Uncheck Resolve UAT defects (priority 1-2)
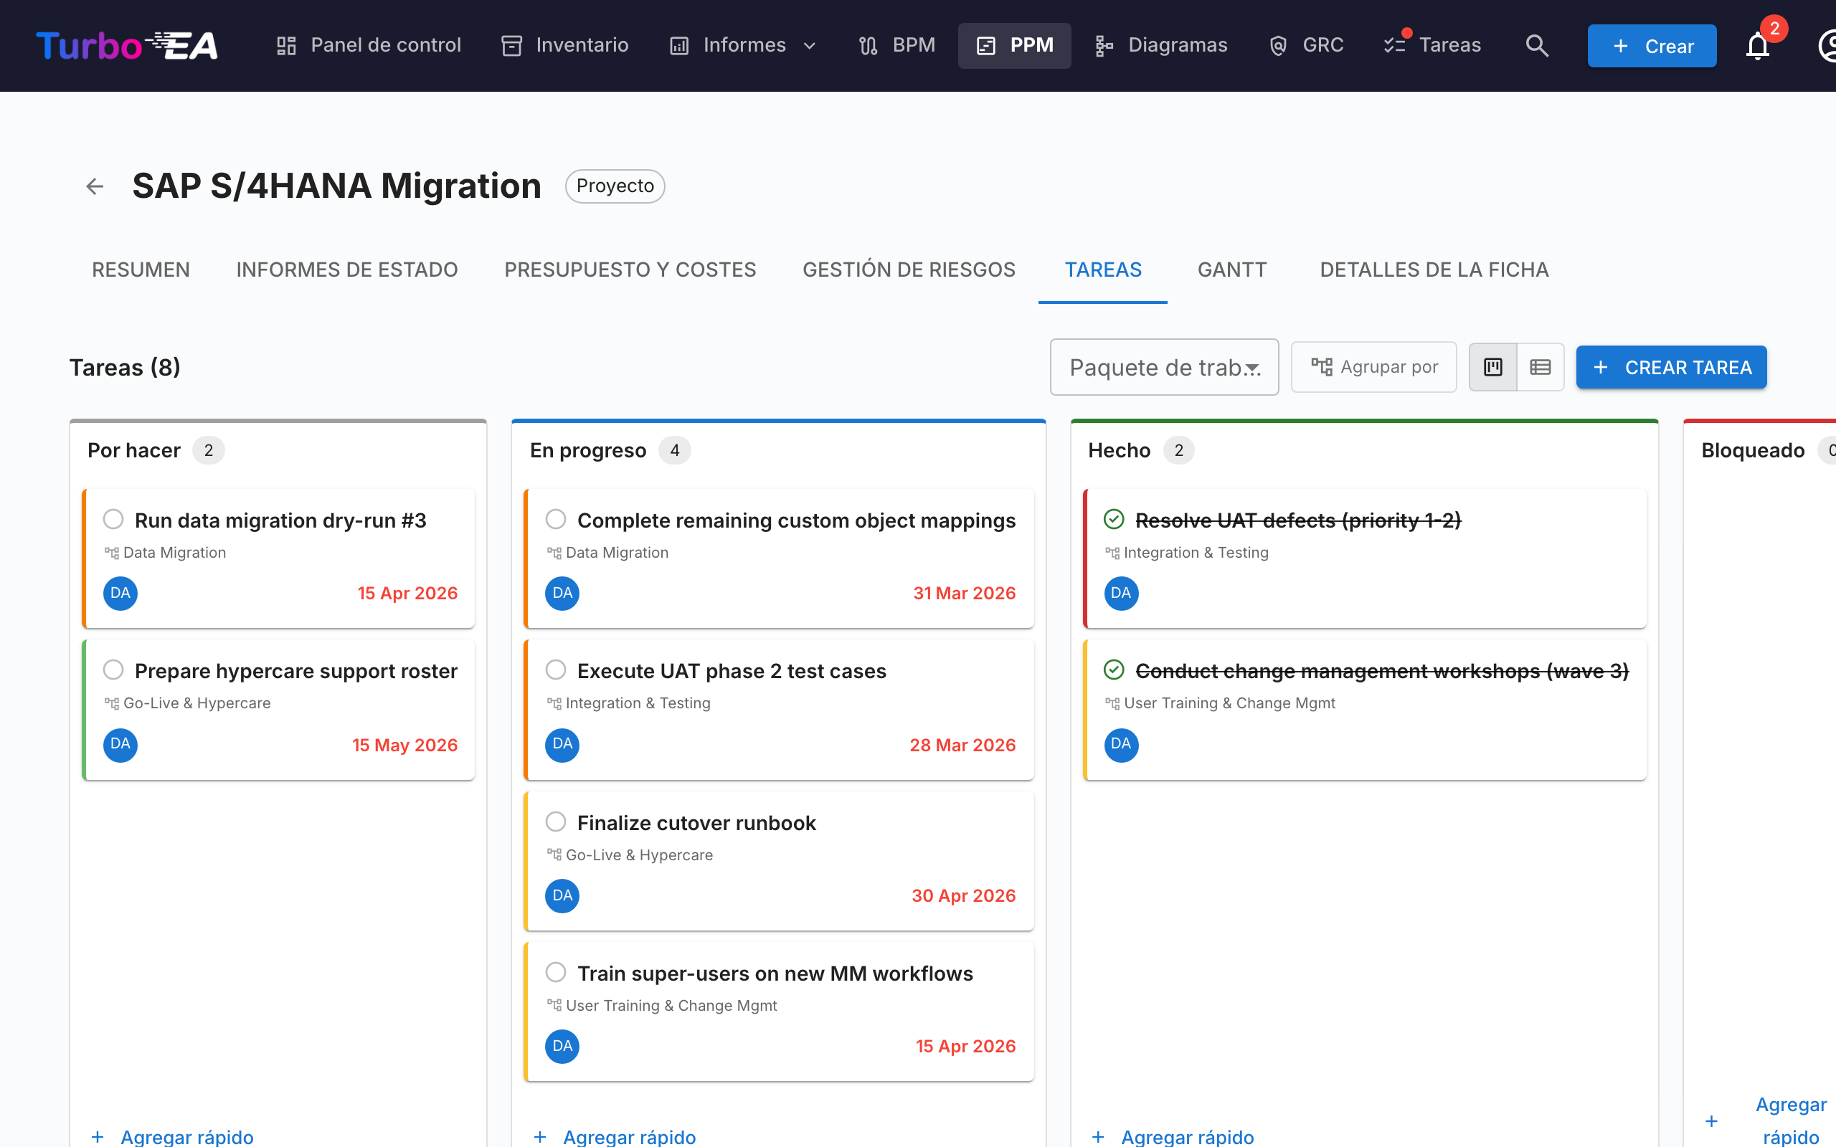 click(1114, 520)
